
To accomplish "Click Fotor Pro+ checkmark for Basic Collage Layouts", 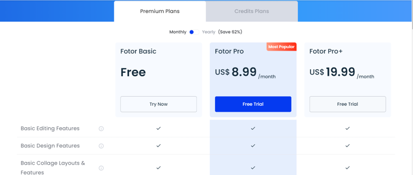I will [348, 168].
